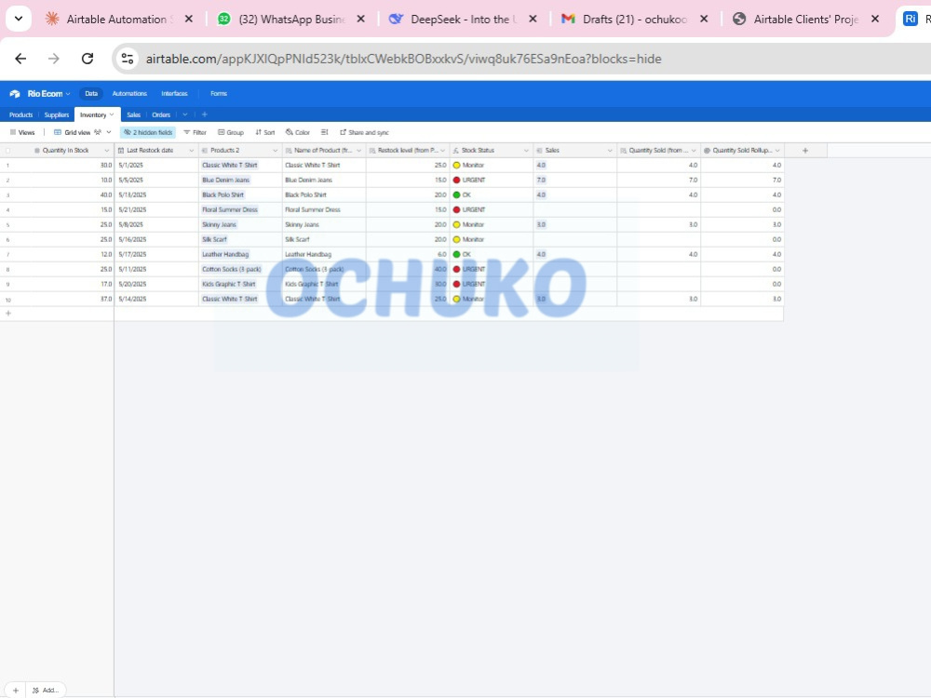
Task: Open Quantity In Stock column dropdown
Action: [107, 151]
